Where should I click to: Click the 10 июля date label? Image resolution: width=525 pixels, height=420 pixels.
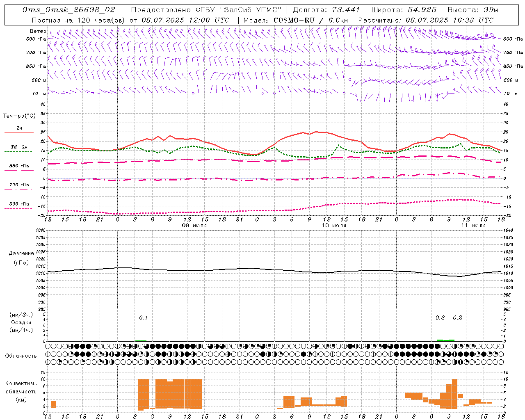point(334,226)
